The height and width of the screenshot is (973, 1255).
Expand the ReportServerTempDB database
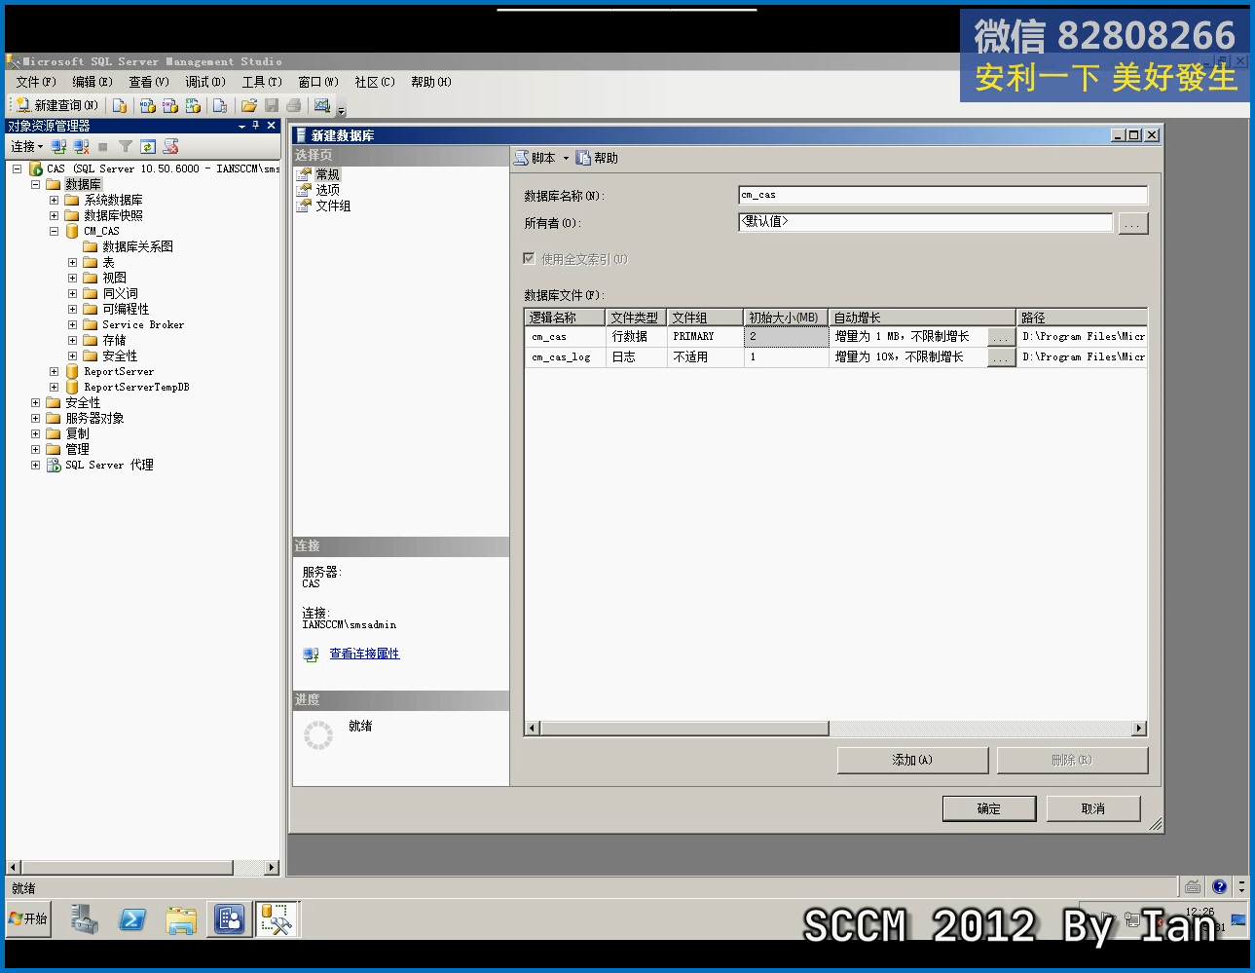(54, 387)
